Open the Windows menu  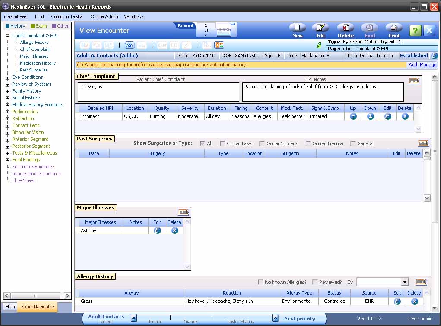(x=134, y=16)
